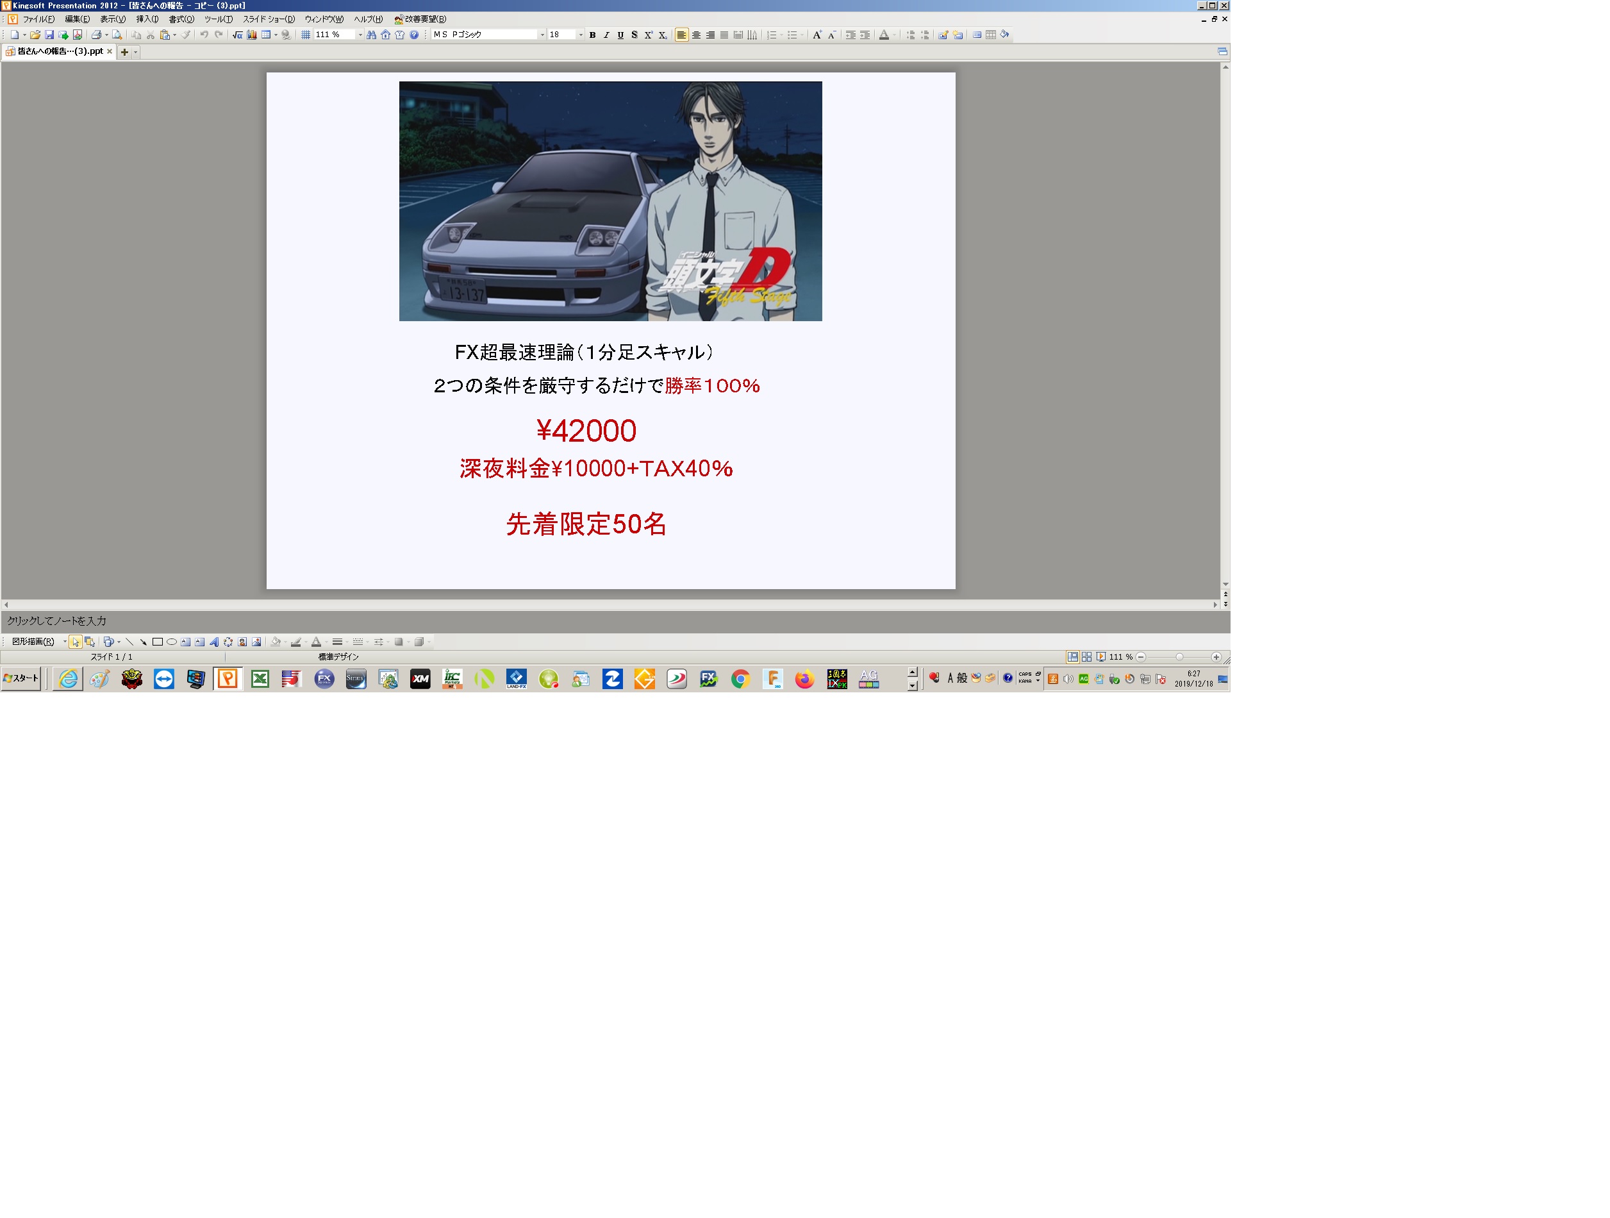Open the font size dropdown

coord(580,35)
